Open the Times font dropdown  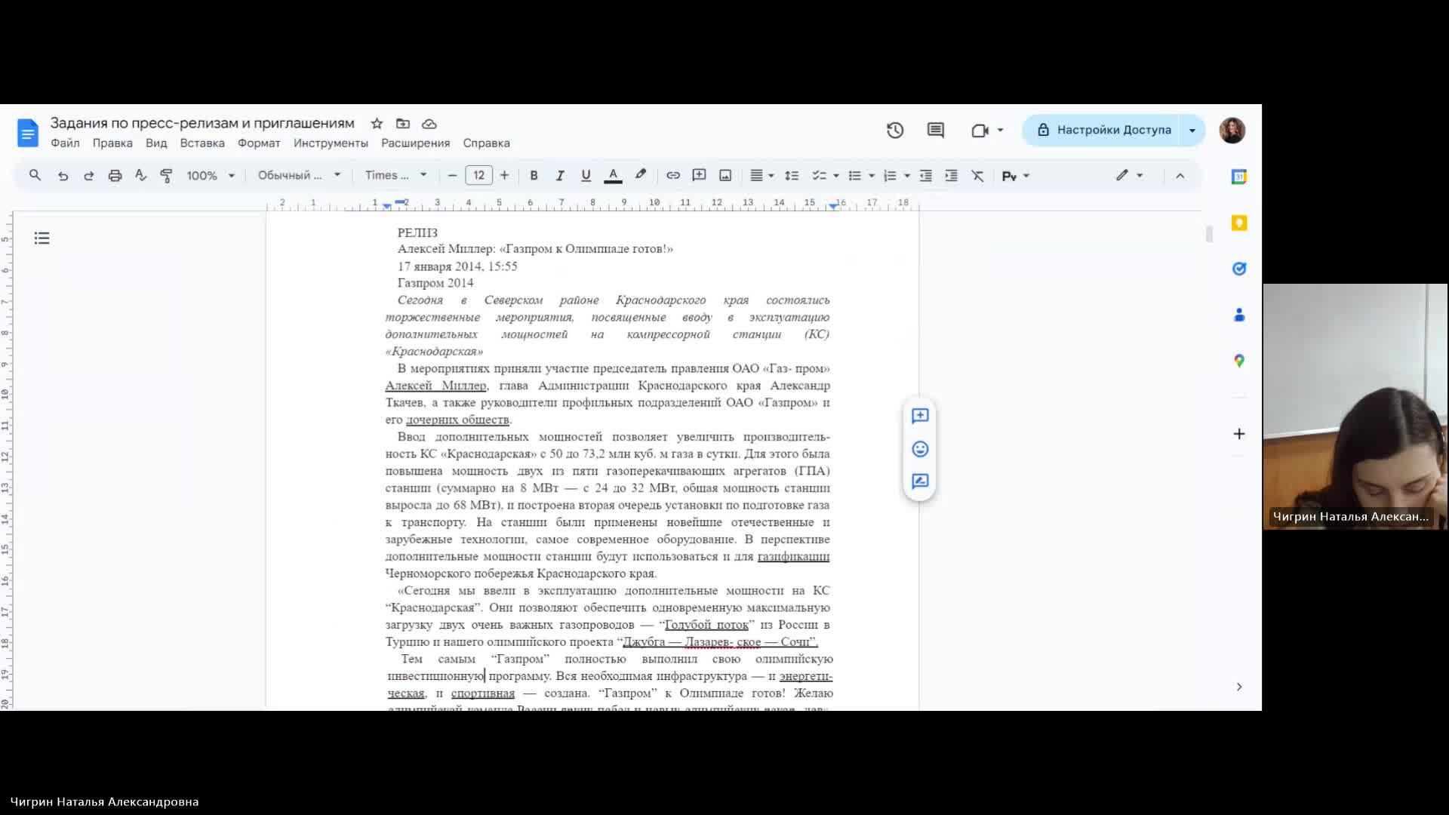pos(396,176)
